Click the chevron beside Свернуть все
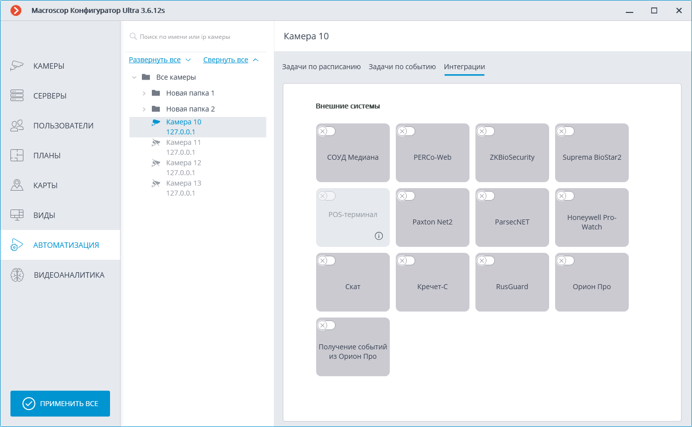This screenshot has width=692, height=427. [255, 60]
